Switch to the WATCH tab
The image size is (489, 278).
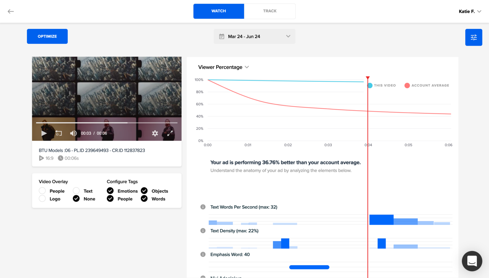pos(219,11)
